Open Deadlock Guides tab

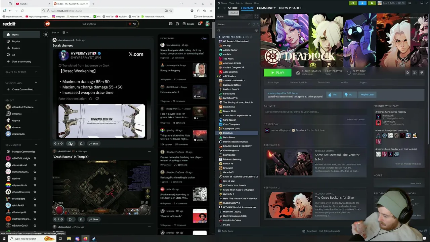coord(344,82)
